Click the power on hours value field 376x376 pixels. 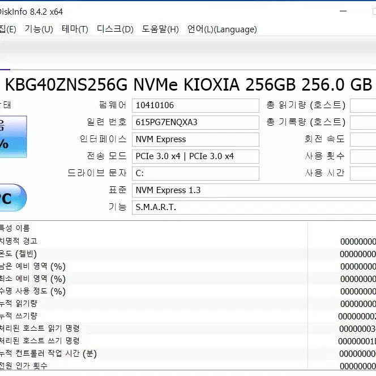tap(363, 174)
